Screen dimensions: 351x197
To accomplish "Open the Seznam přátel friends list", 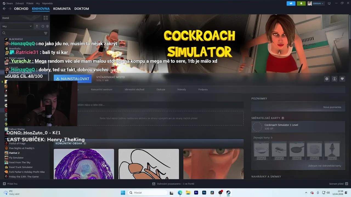I will (x=339, y=184).
